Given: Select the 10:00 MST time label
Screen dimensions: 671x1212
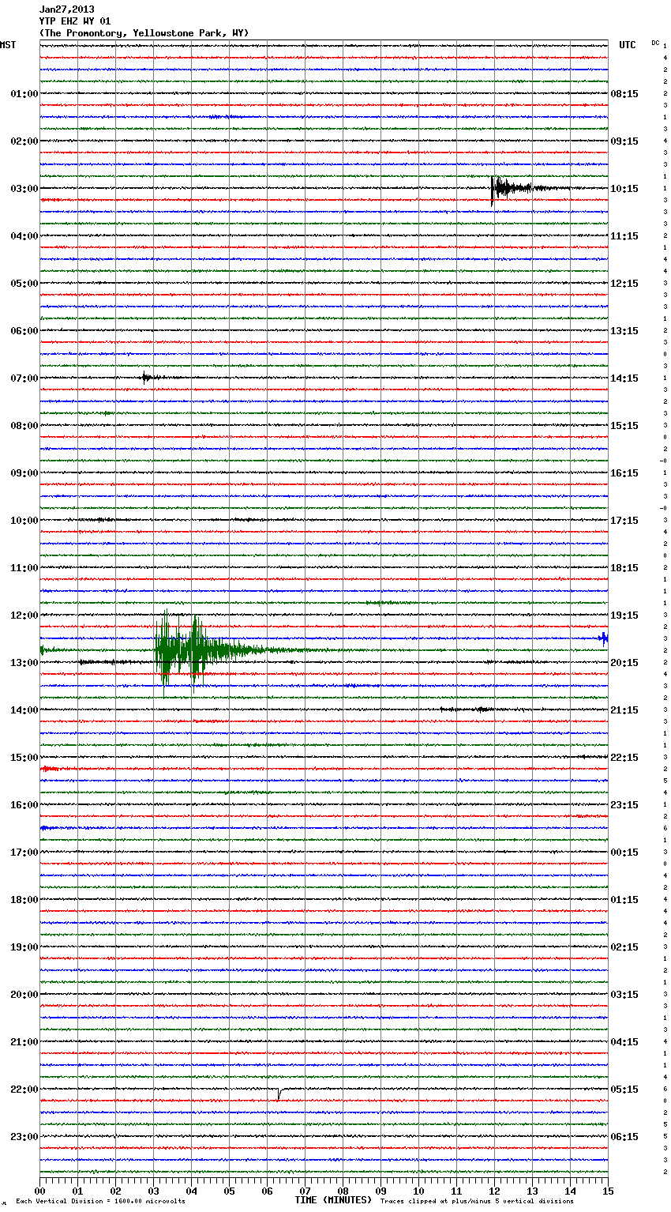Looking at the screenshot, I should [x=24, y=521].
